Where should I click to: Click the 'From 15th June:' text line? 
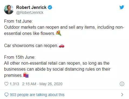click(20, 57)
